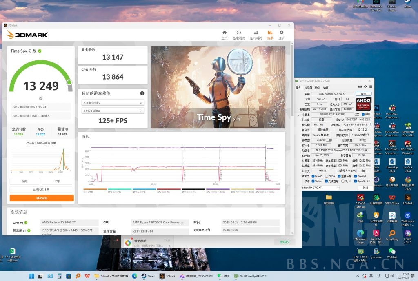Open the Everything search desktop icon
Viewport: 418px width, 281px height.
pos(392,235)
